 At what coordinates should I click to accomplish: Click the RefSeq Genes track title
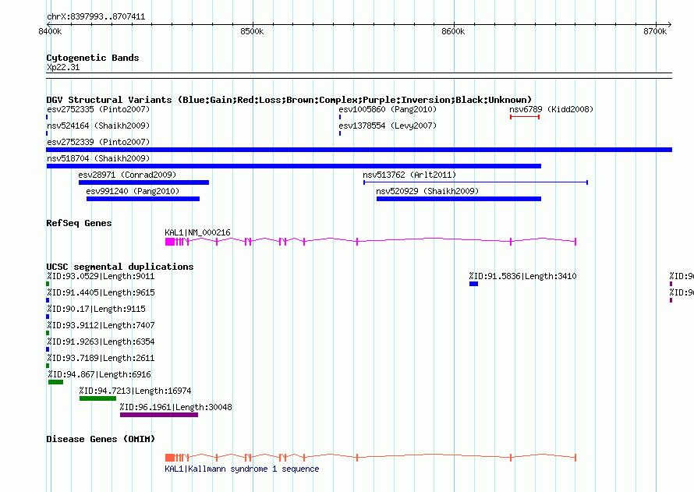tap(79, 223)
